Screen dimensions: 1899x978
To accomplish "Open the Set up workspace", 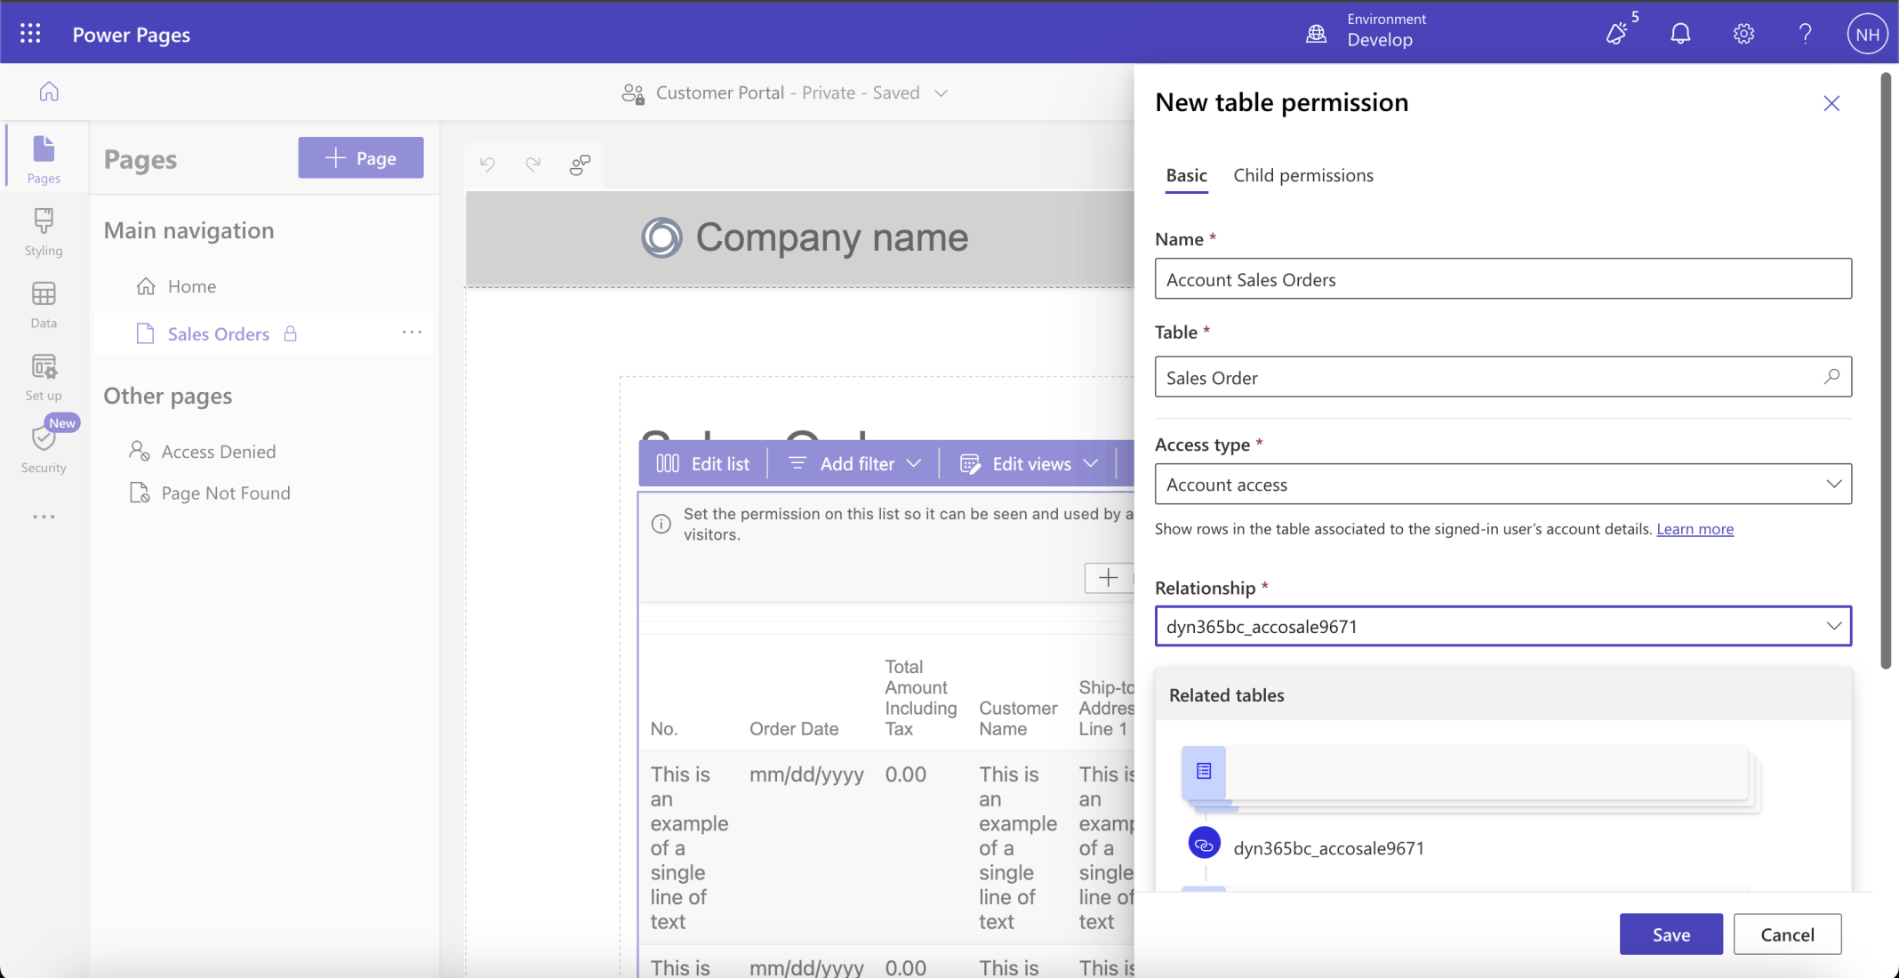I will 44,377.
